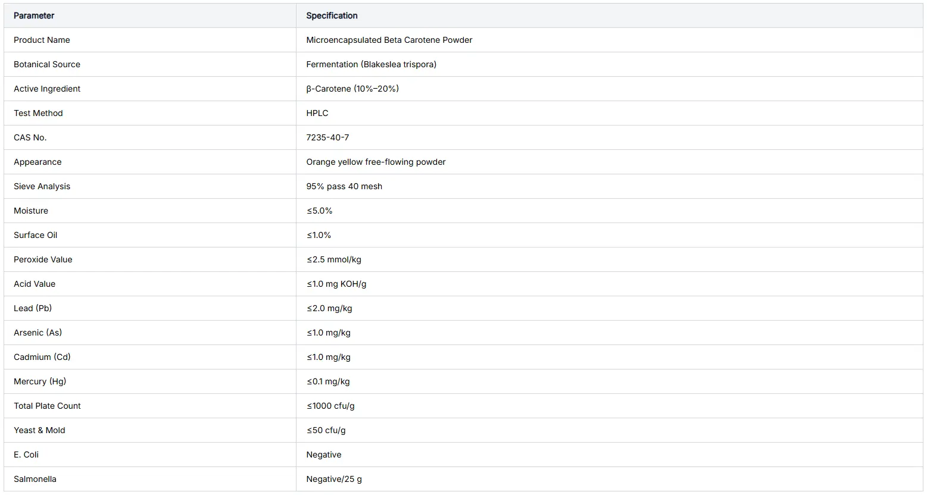Click the 'Active Ingredient' label
927x495 pixels.
click(47, 89)
